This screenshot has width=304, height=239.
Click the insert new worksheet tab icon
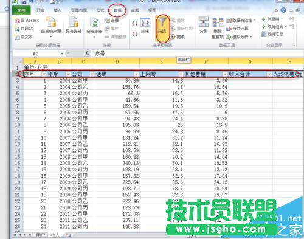69,235
